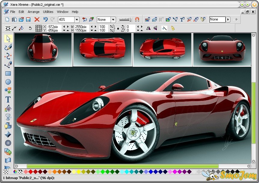
Task: Select the Rectangle tool in the toolbox
Action: (8, 73)
